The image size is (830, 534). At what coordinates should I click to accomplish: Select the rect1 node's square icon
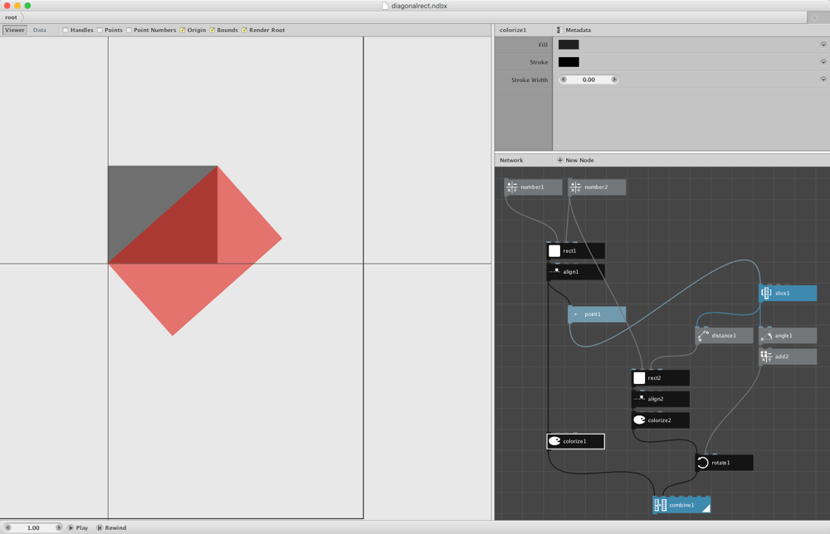click(554, 250)
